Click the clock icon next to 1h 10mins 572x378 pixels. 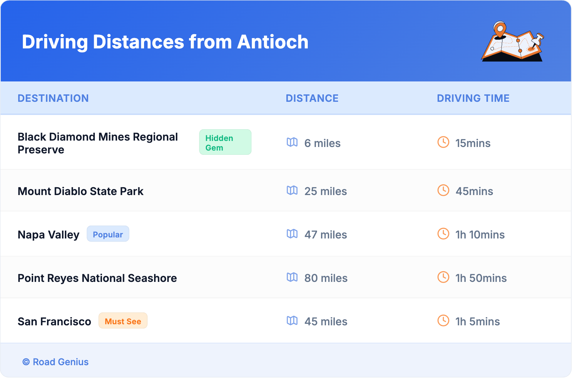[x=443, y=234]
